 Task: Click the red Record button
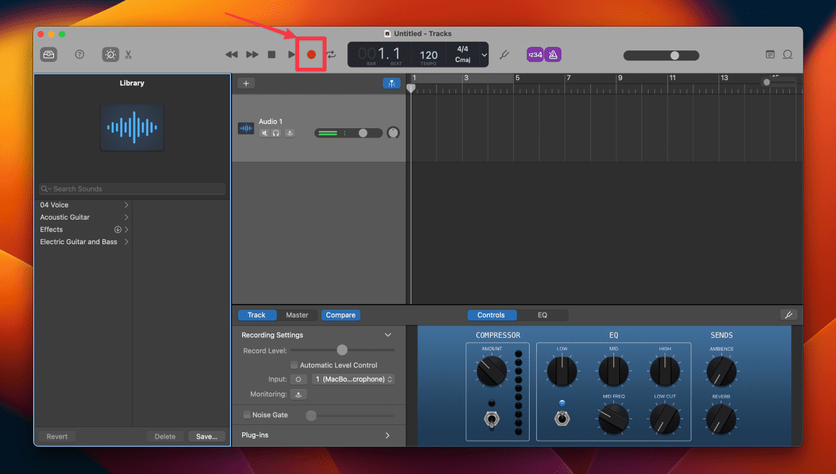point(311,54)
